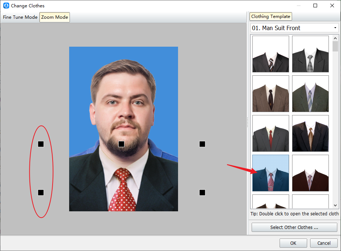Select black suit with orange patterned tie thumbnail
The width and height of the screenshot is (341, 251).
[310, 133]
